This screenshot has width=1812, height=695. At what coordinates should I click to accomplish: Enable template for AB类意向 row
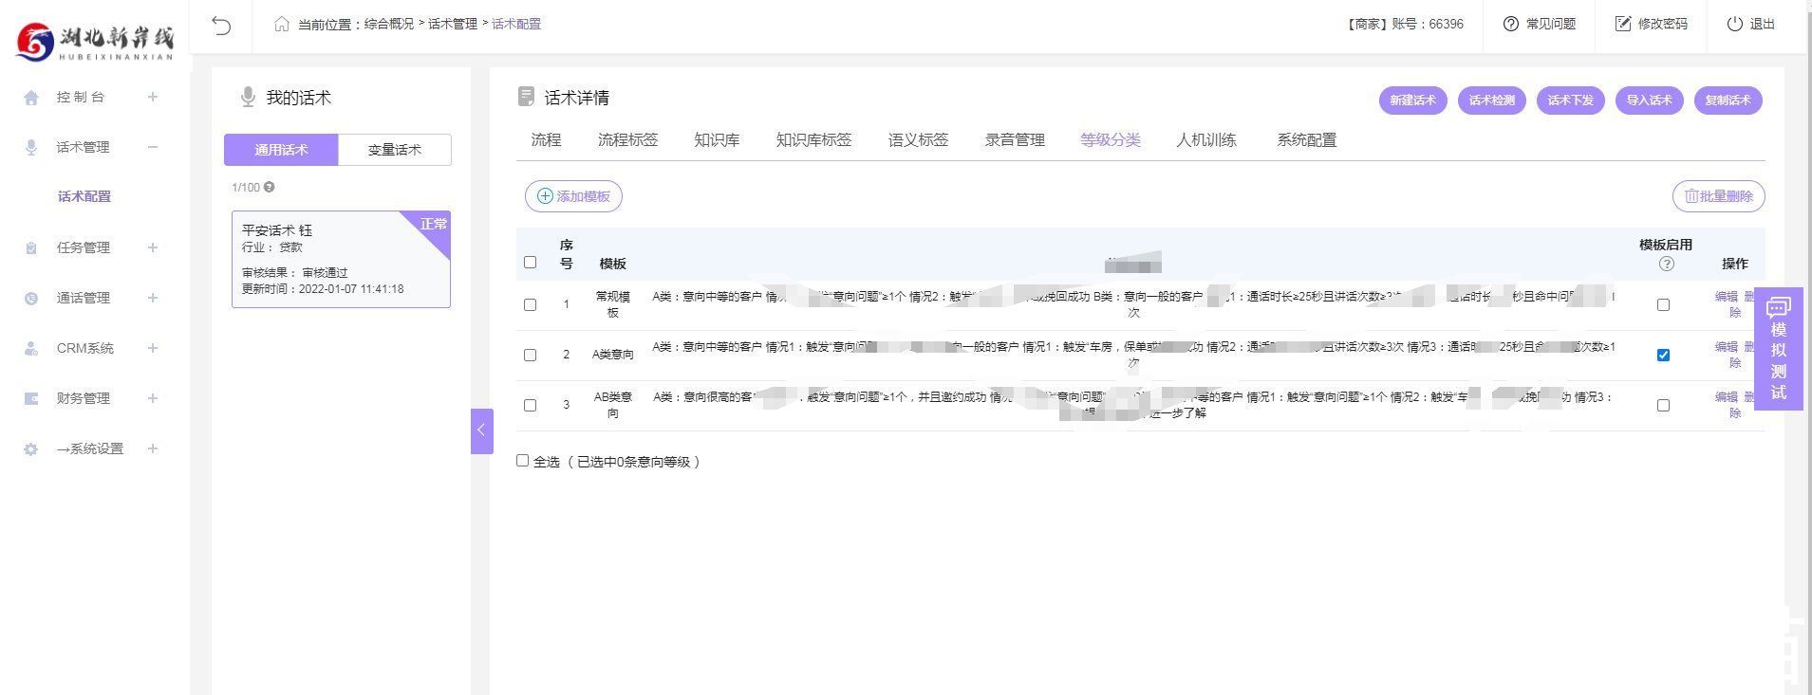click(x=1663, y=406)
